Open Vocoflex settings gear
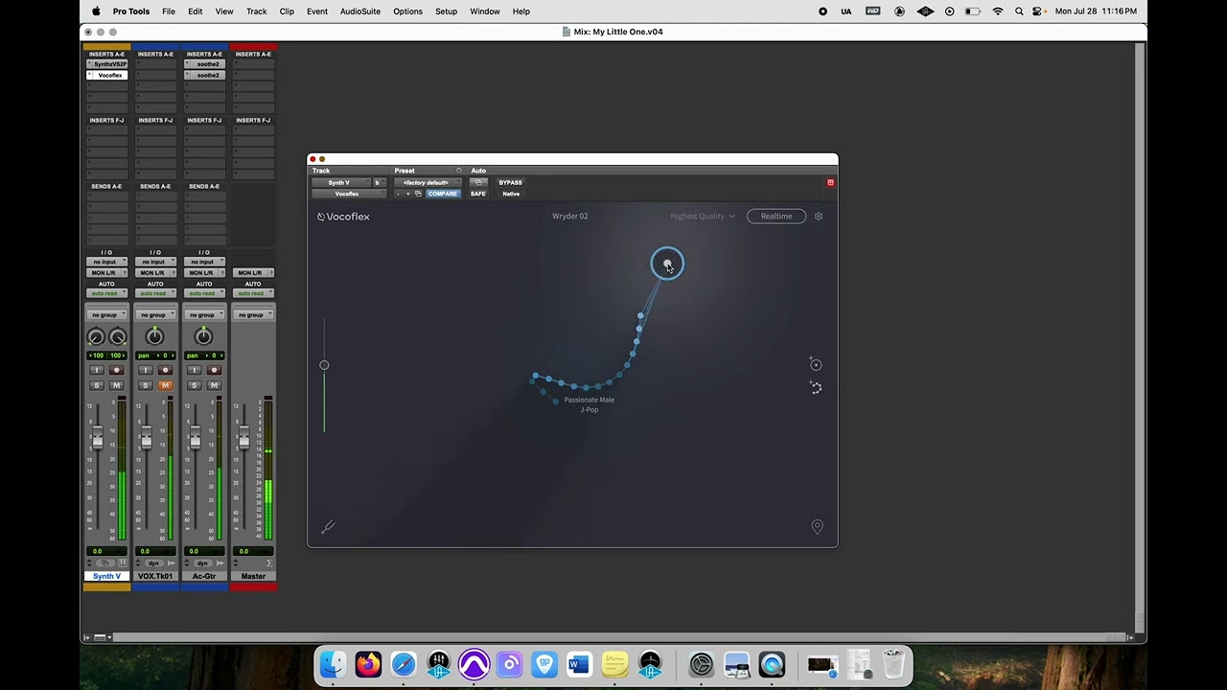Image resolution: width=1227 pixels, height=690 pixels. click(x=819, y=217)
